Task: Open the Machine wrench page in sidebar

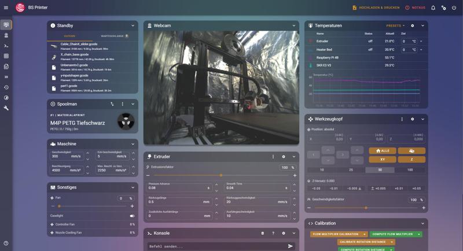Action: coord(6,108)
